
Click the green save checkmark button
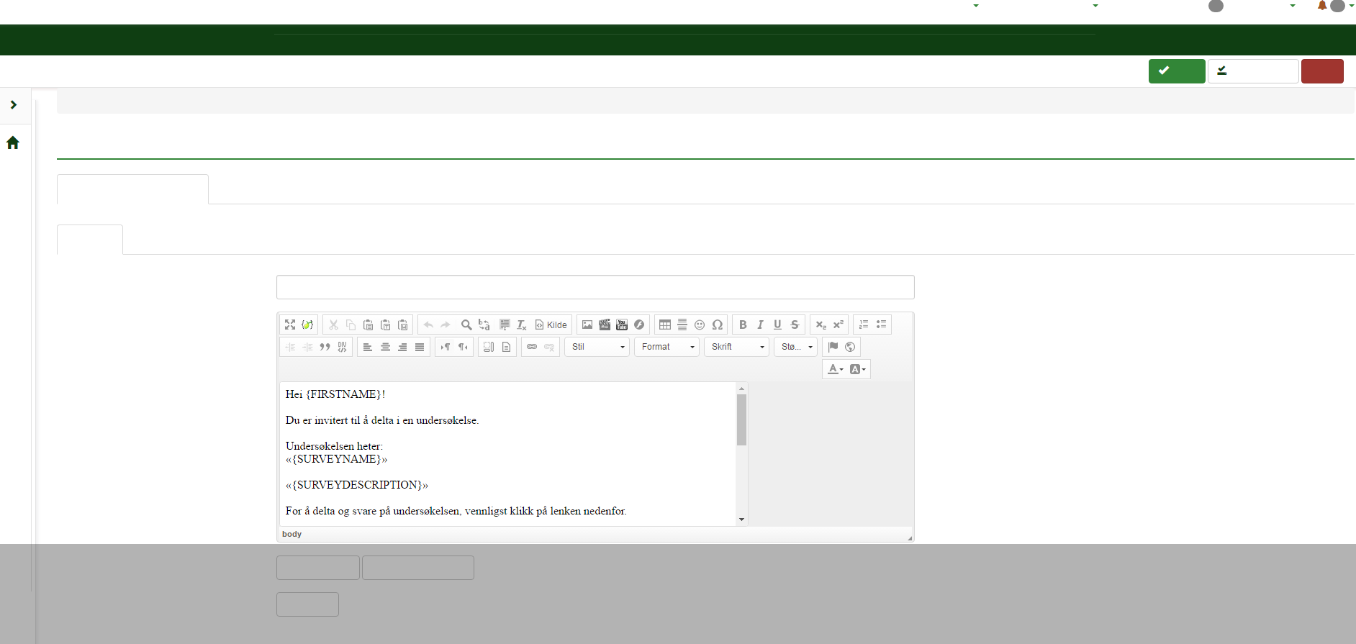1176,71
